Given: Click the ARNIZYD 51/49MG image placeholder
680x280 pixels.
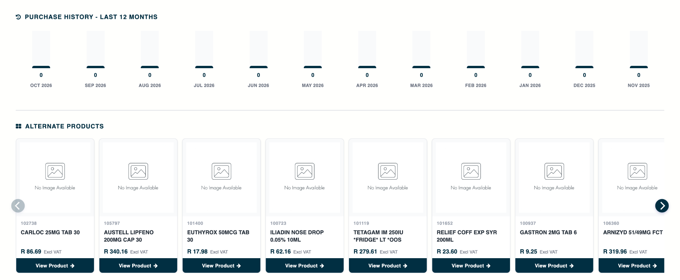Looking at the screenshot, I should tap(634, 177).
